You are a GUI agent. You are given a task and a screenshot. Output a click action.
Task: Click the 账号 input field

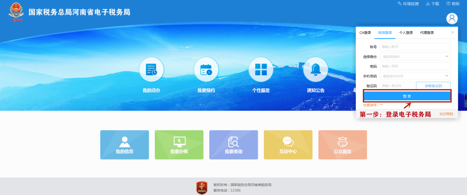pos(415,47)
